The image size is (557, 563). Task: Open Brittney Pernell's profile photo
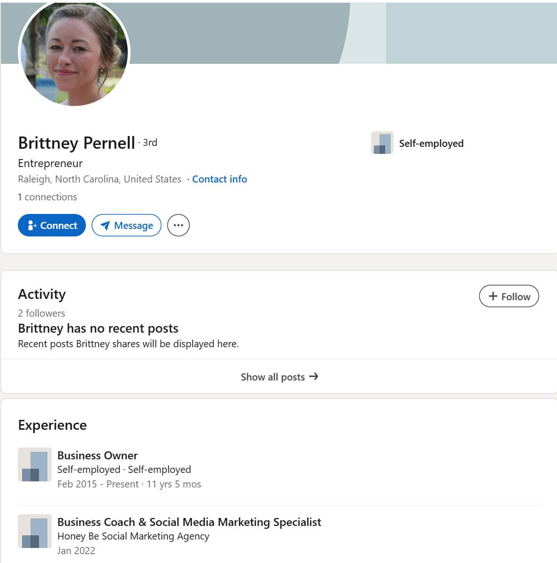pos(74,52)
